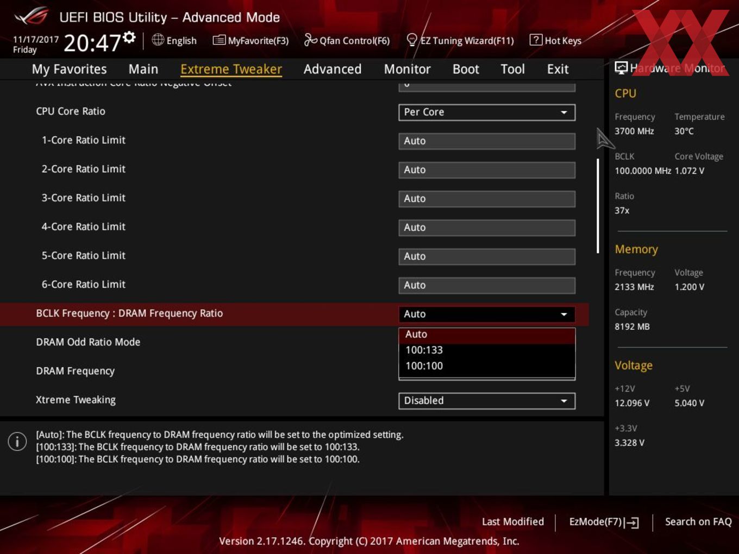Viewport: 739px width, 554px height.
Task: Click the 1.200 V memory voltage value
Action: tap(690, 287)
